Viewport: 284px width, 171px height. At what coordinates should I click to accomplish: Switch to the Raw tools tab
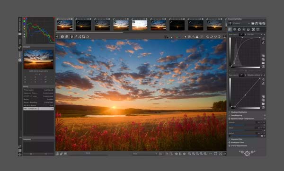[253, 29]
